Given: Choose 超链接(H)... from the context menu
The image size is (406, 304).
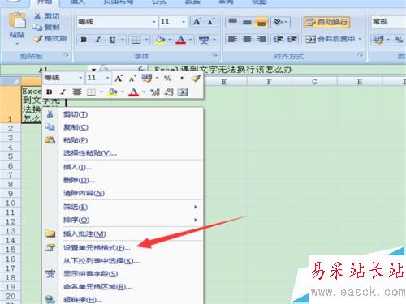Looking at the screenshot, I should pyautogui.click(x=123, y=300).
